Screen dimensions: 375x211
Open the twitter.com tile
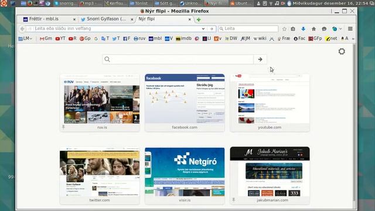pyautogui.click(x=100, y=176)
